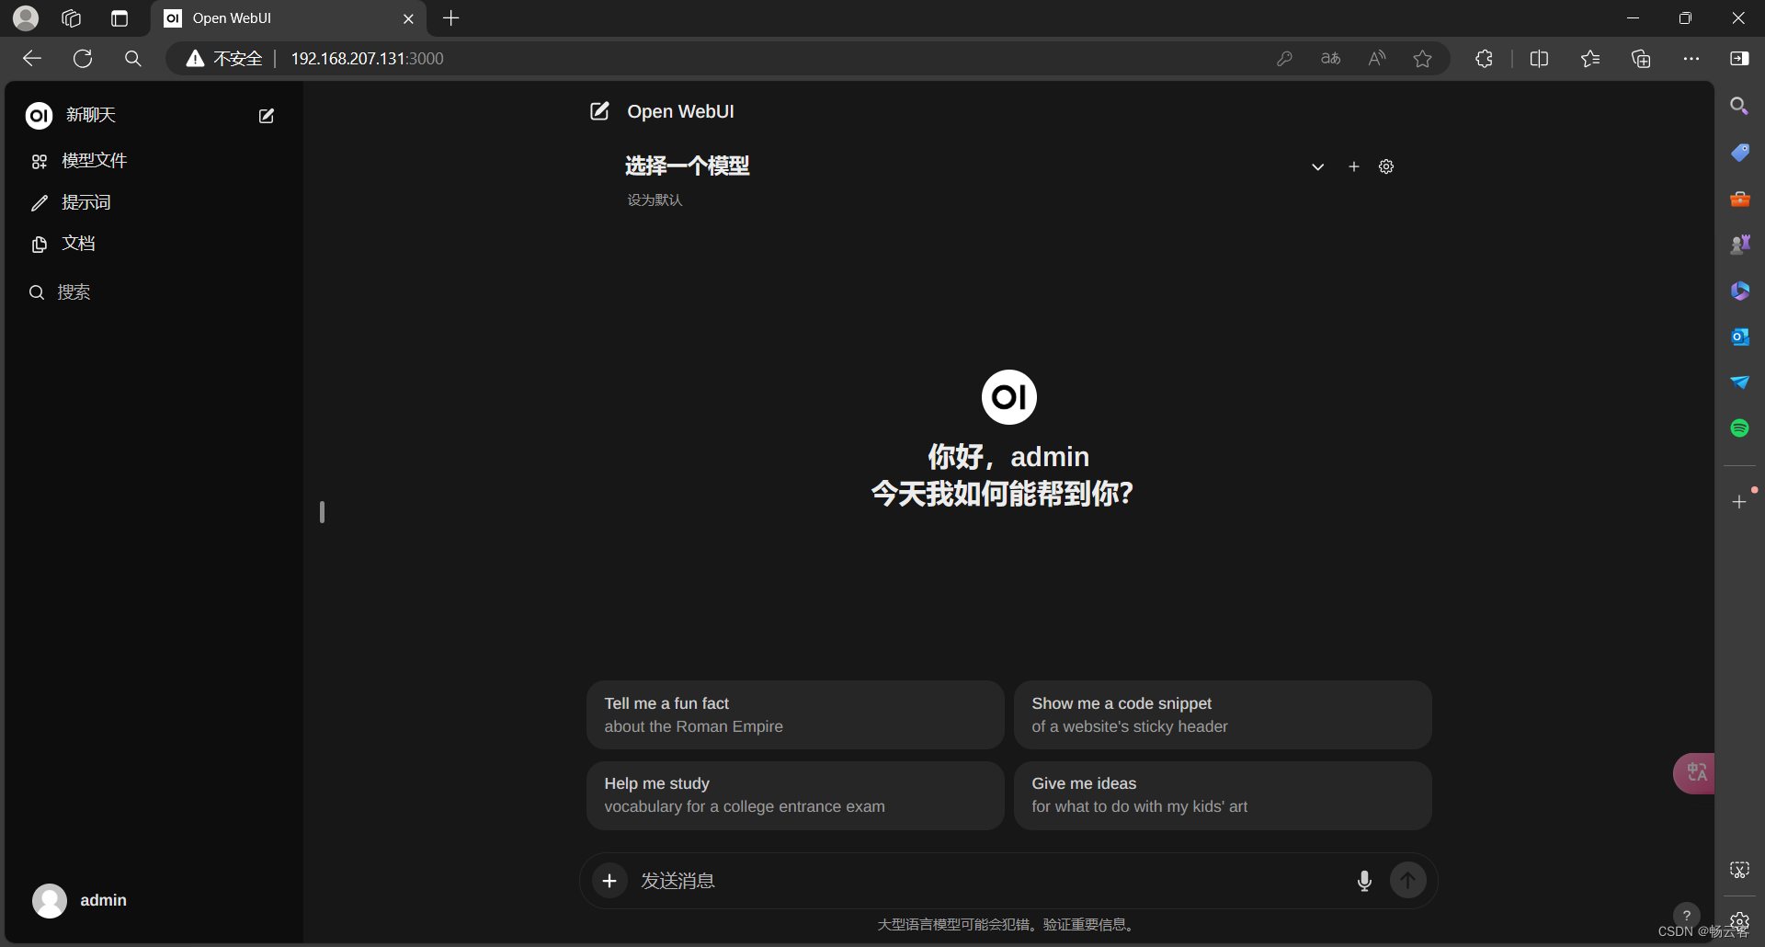Click the screenshot capture icon in Edge sidebar
The width and height of the screenshot is (1765, 947).
tap(1739, 870)
